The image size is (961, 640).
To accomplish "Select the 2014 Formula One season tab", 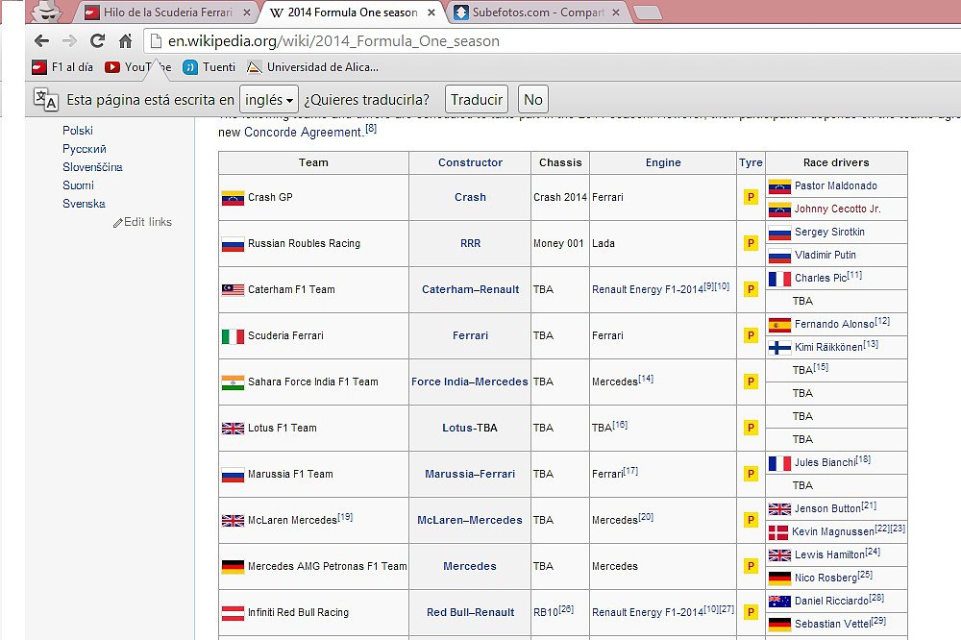I will tap(352, 12).
